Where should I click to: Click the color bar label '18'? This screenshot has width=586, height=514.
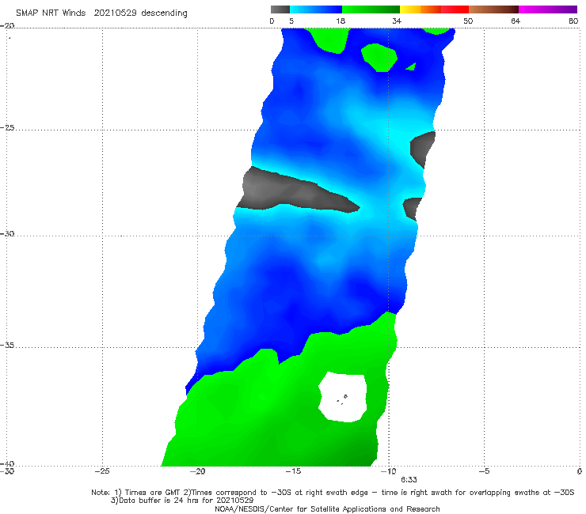point(341,21)
